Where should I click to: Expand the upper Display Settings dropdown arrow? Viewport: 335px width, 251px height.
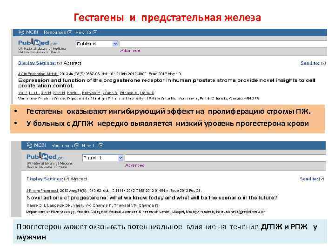click(x=60, y=63)
